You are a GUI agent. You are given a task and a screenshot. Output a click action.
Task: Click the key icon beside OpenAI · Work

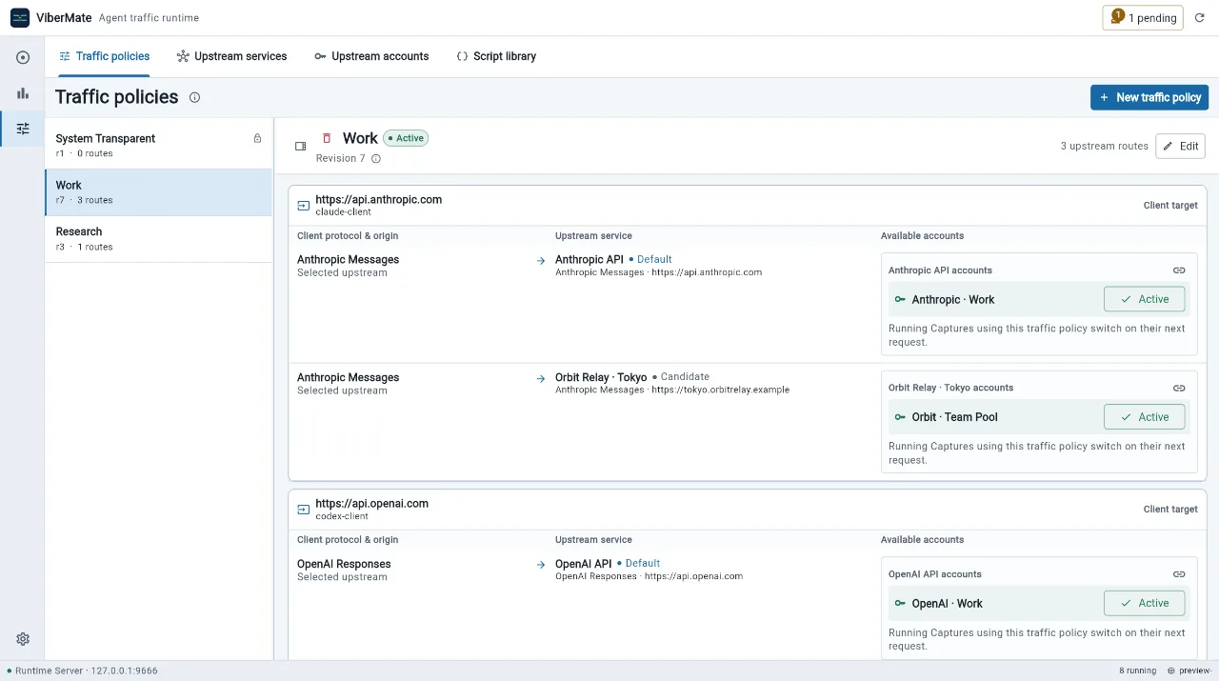coord(900,603)
